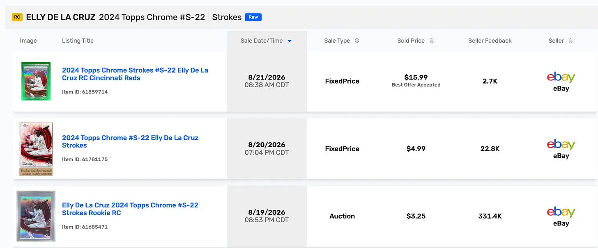Sort by the Sale Date/Time header

(x=262, y=41)
